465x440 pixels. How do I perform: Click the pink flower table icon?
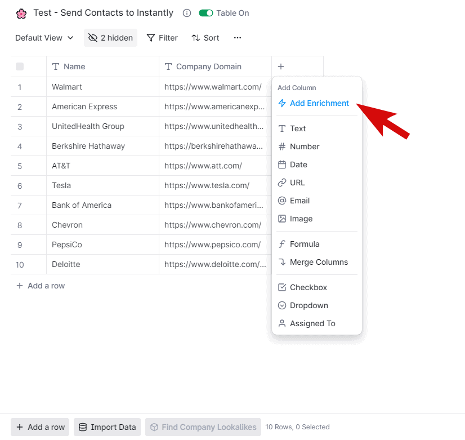[x=21, y=14]
